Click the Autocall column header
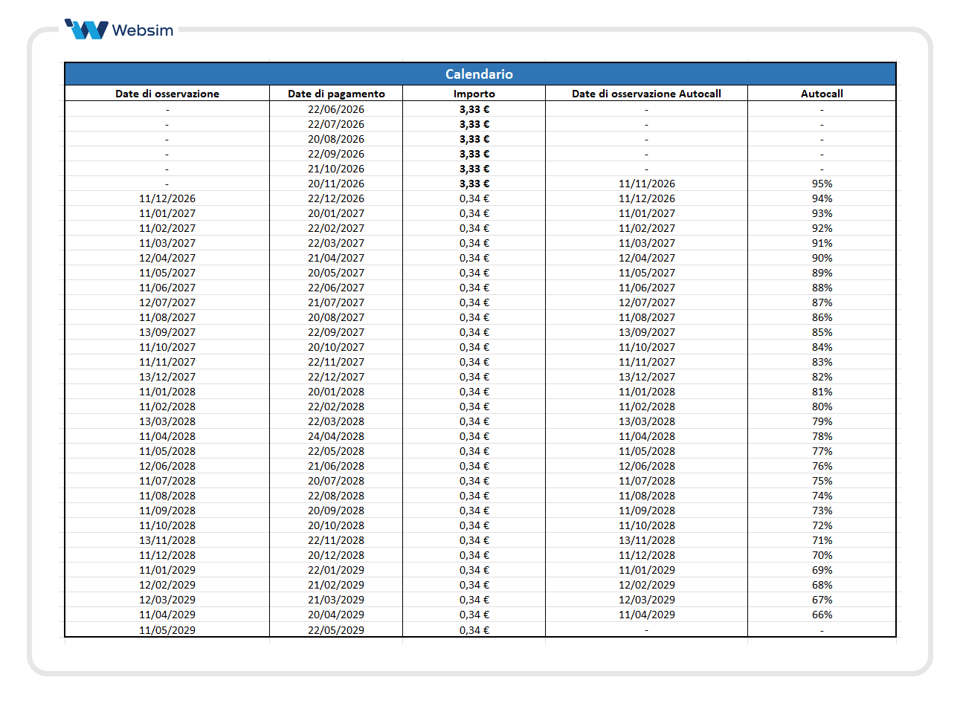The image size is (960, 703). point(822,94)
